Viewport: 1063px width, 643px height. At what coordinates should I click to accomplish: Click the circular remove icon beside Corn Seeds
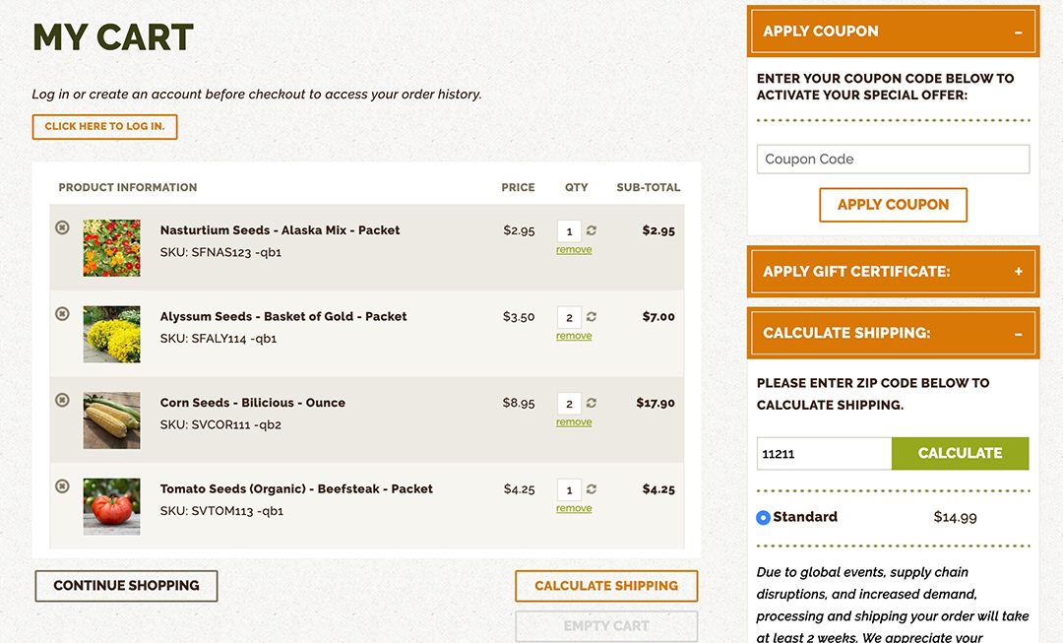(62, 400)
